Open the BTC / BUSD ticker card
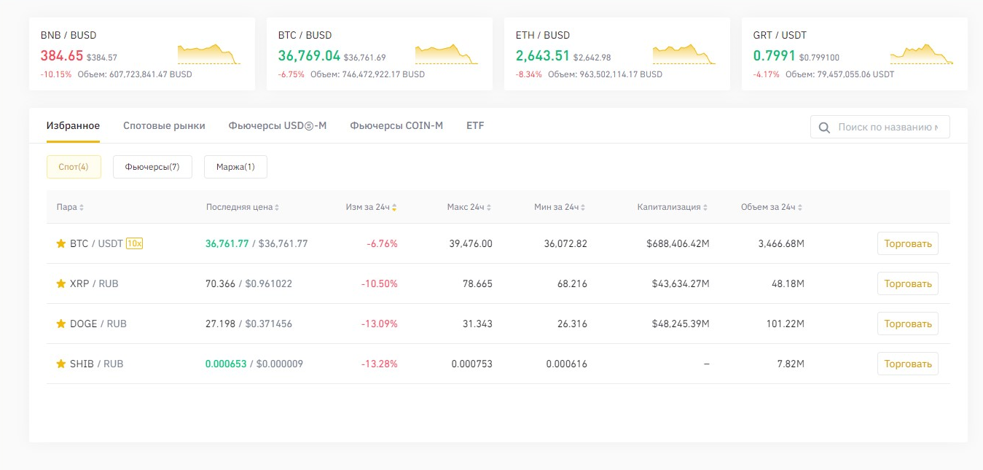Viewport: 983px width, 470px height. pos(380,54)
